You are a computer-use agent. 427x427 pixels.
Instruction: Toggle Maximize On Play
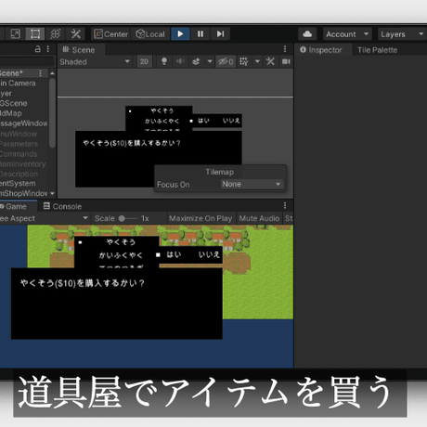[201, 218]
